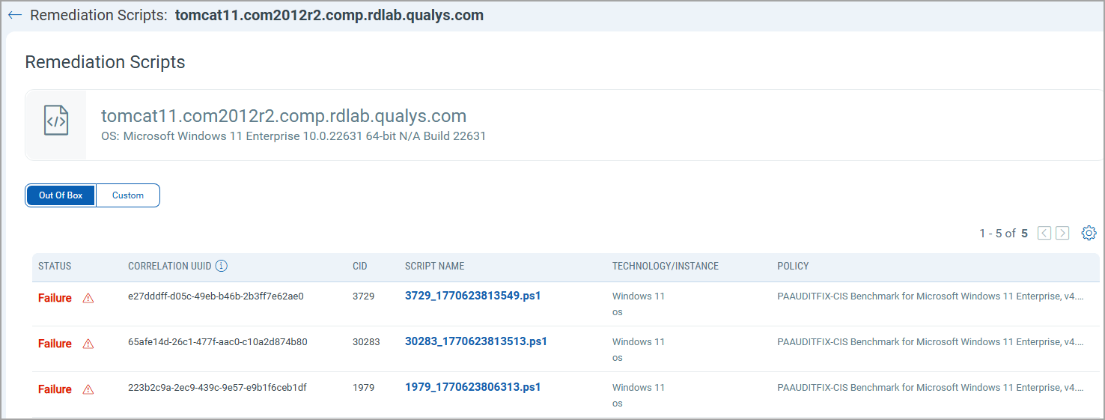
Task: Click CID value 3729
Action: (x=363, y=296)
